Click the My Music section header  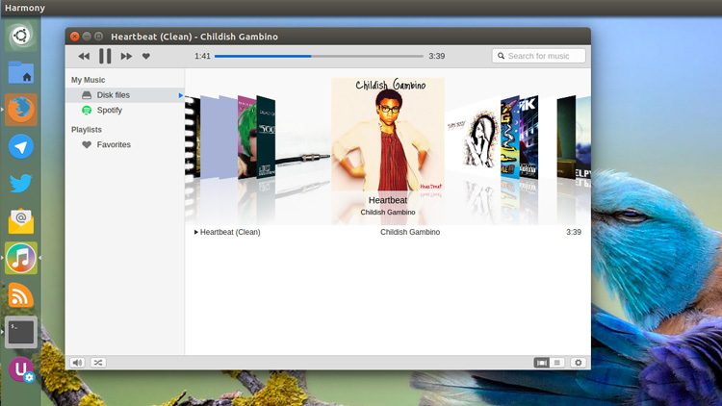[88, 80]
